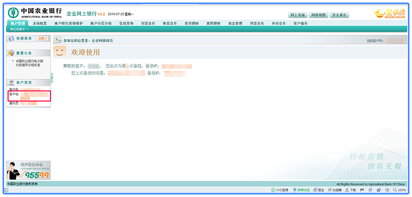
Task: Click the 金e顺 Golden Online logo
Action: pyautogui.click(x=390, y=14)
